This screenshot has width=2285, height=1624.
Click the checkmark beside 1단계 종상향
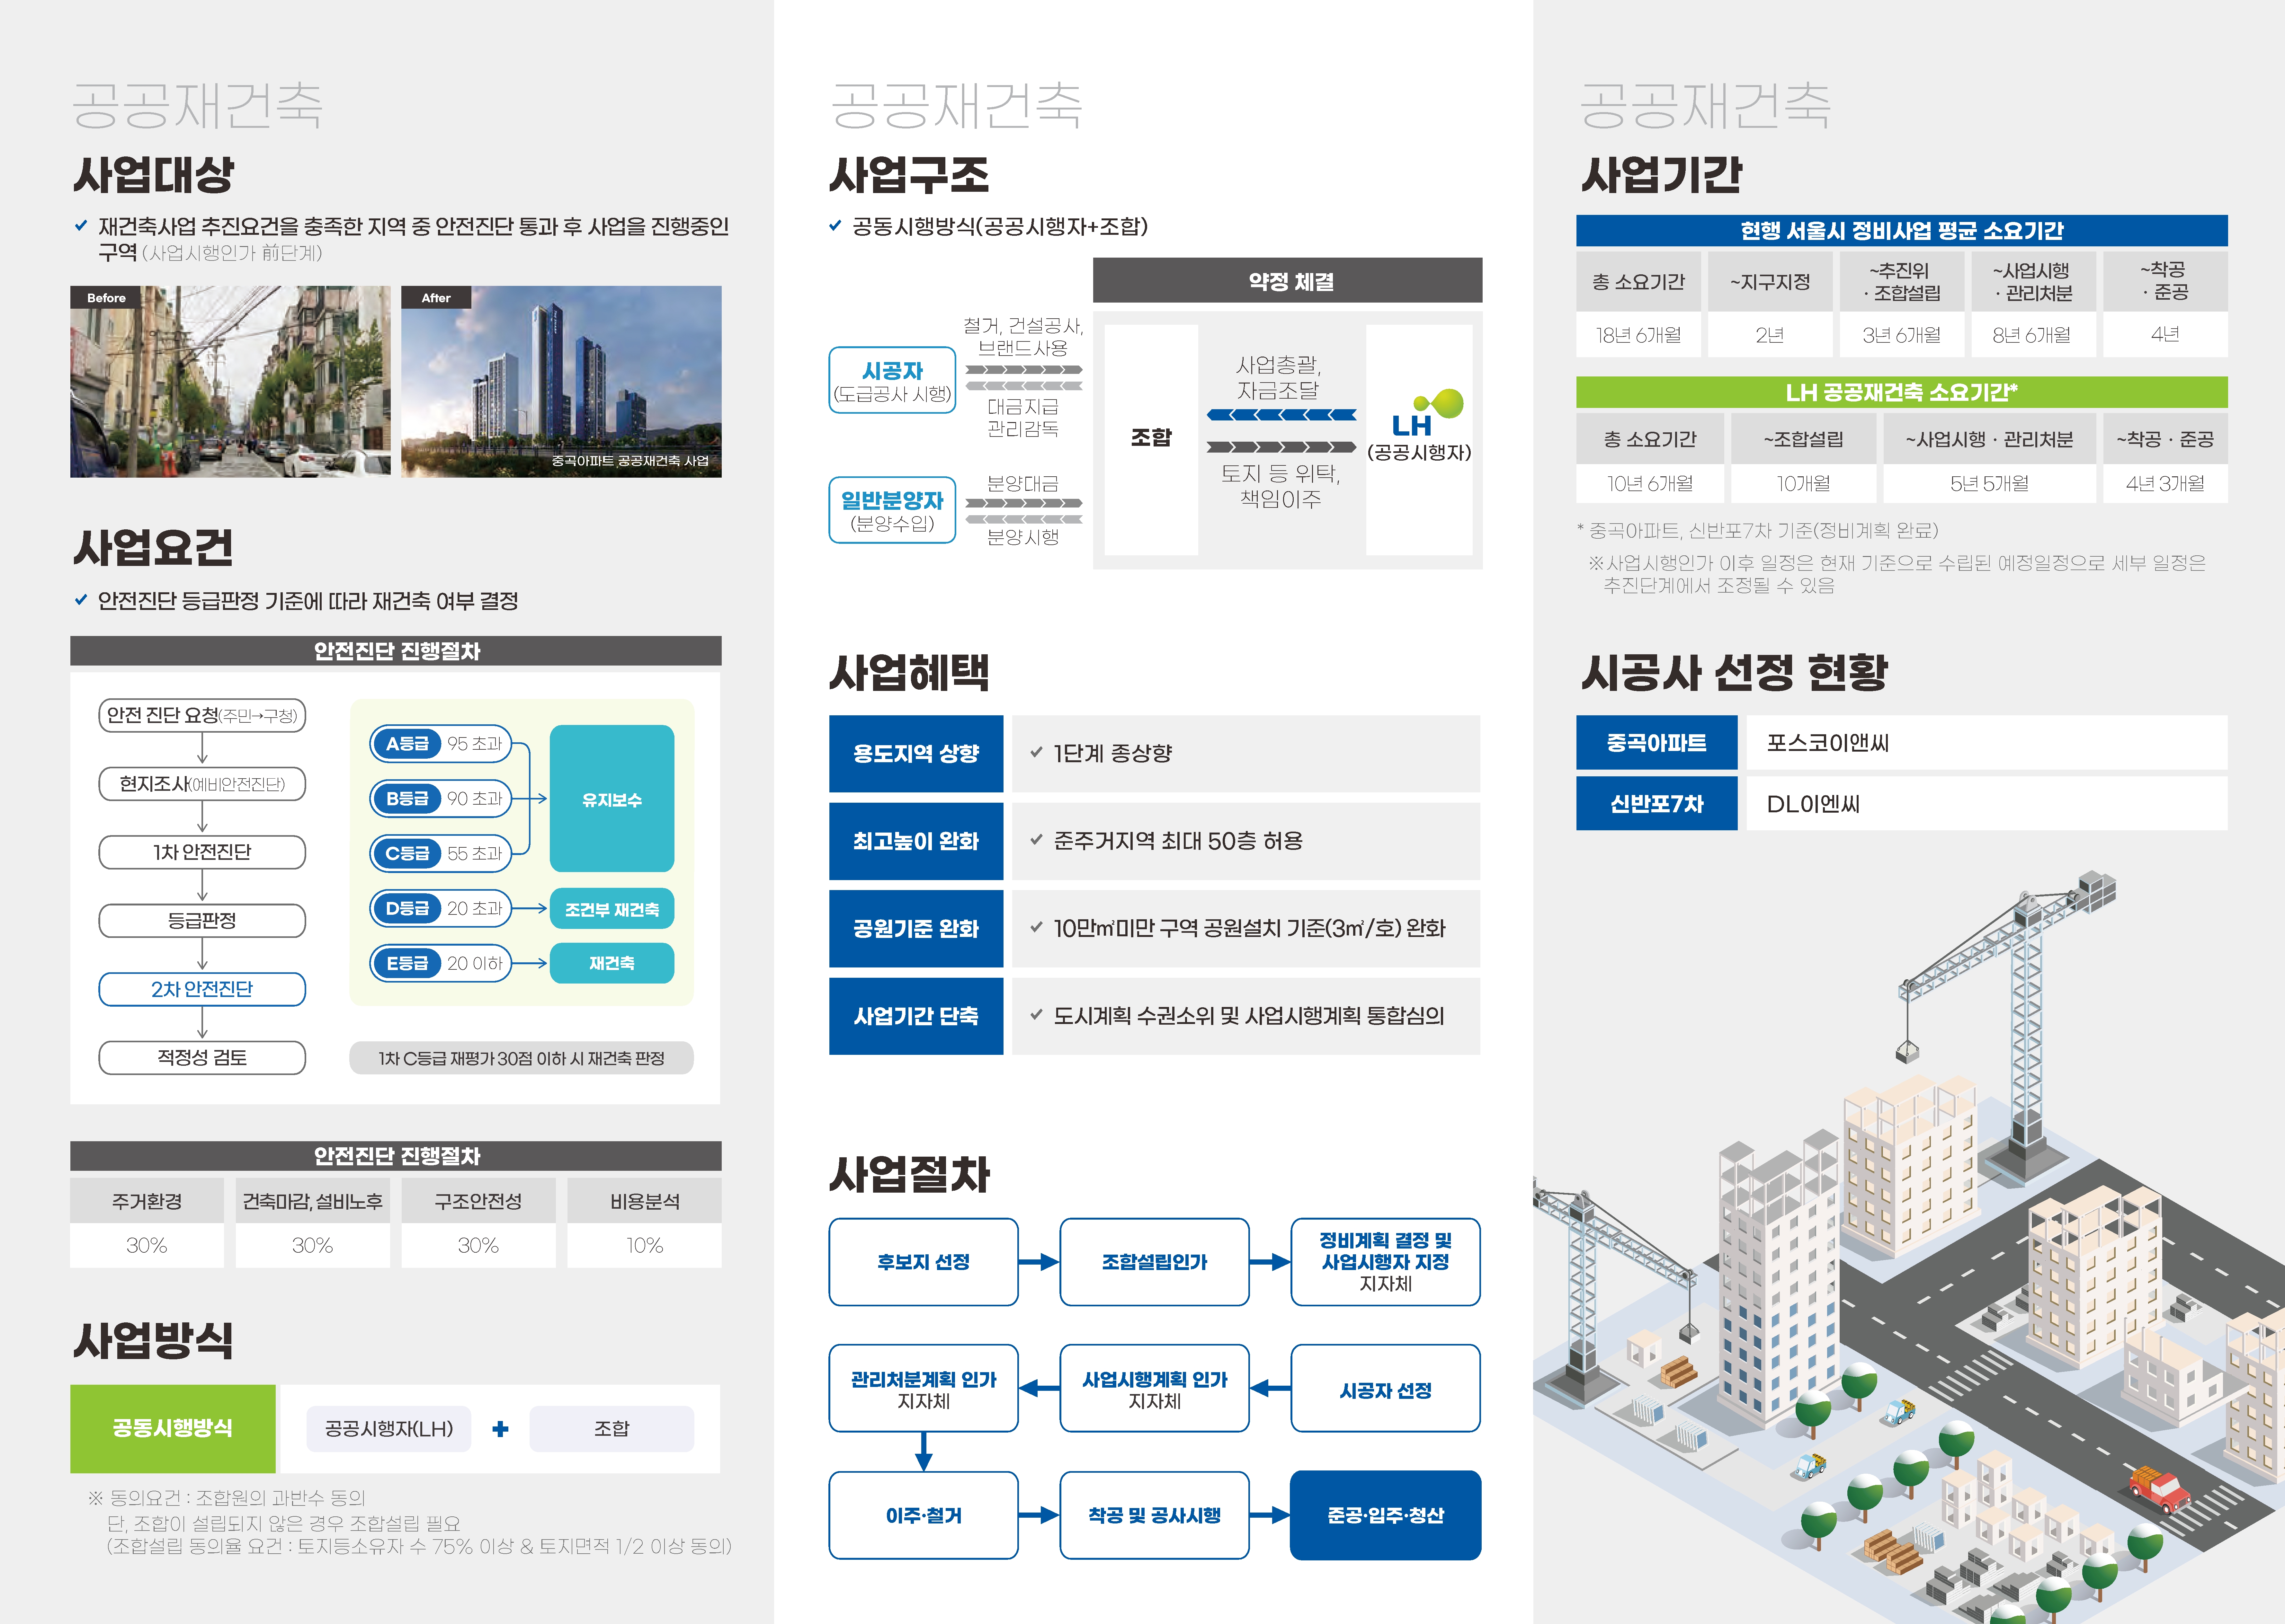click(x=1036, y=752)
